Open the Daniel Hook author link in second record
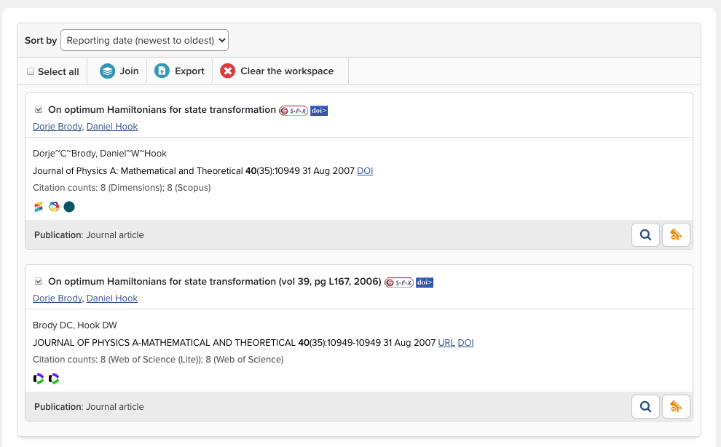The height and width of the screenshot is (447, 721). pos(112,298)
